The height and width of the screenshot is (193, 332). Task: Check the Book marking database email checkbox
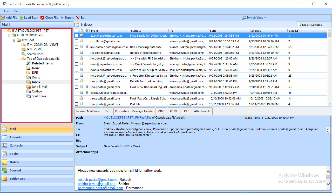pyautogui.click(x=76, y=47)
